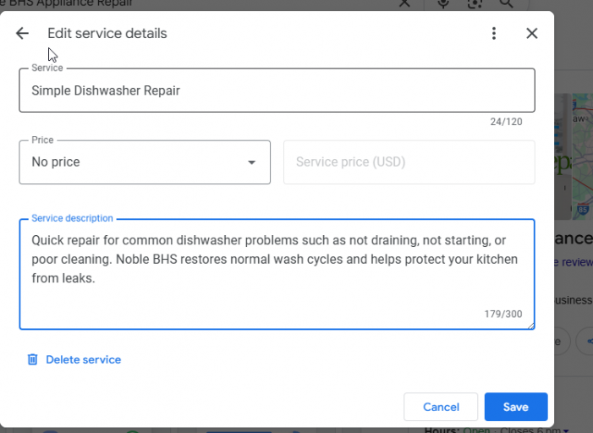Close the Edit service details dialog
Viewport: 593px width, 433px height.
pos(531,34)
